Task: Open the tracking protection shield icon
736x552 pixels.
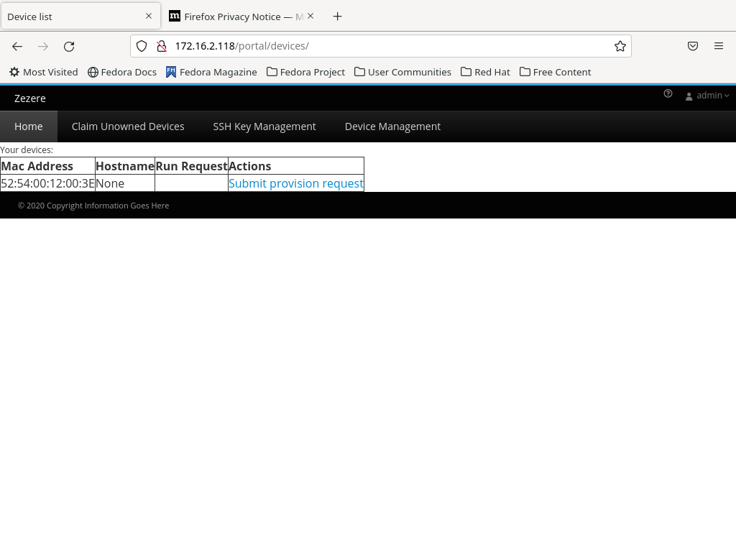Action: click(x=142, y=46)
